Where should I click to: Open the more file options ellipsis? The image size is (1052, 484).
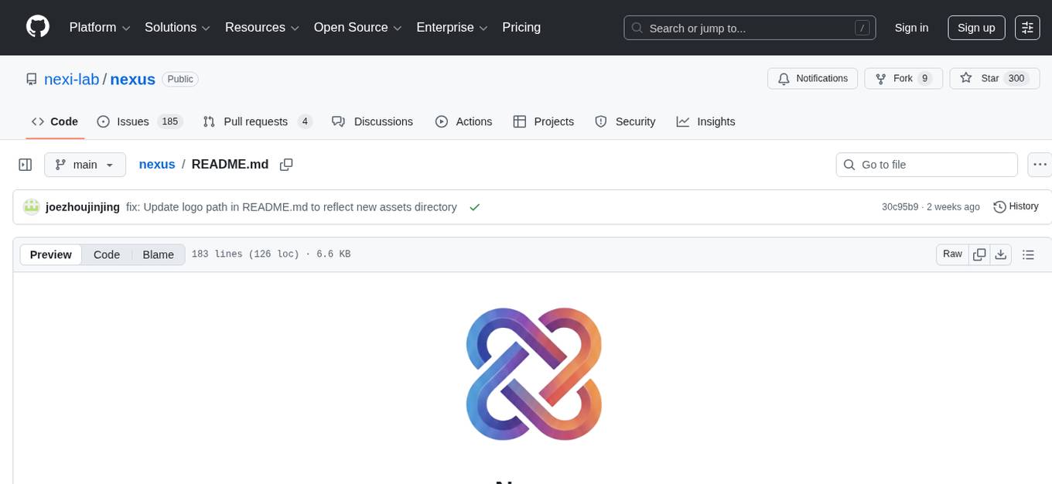click(x=1040, y=165)
